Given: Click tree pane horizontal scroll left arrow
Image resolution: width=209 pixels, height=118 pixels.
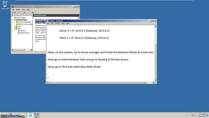Looking at the screenshot, I should point(12,49).
